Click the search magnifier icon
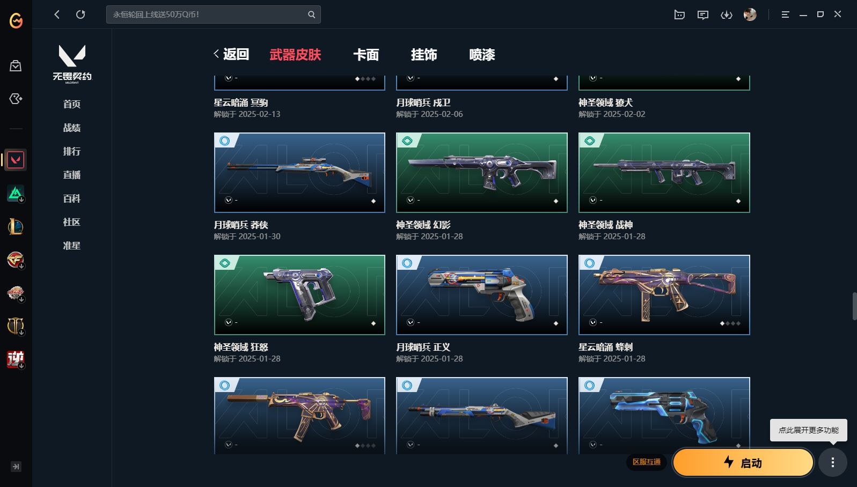Screen dimensions: 857x487 point(311,14)
